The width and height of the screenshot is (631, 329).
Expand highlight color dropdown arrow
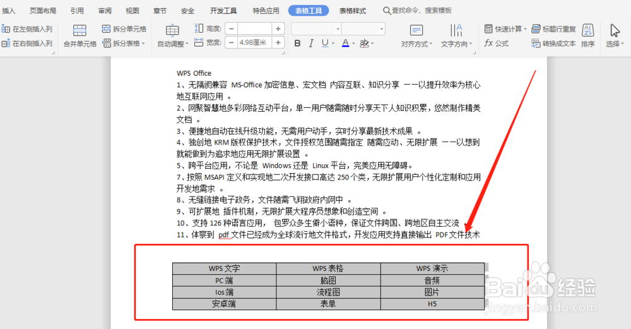point(373,44)
